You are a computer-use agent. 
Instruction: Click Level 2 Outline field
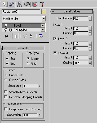point(81,48)
